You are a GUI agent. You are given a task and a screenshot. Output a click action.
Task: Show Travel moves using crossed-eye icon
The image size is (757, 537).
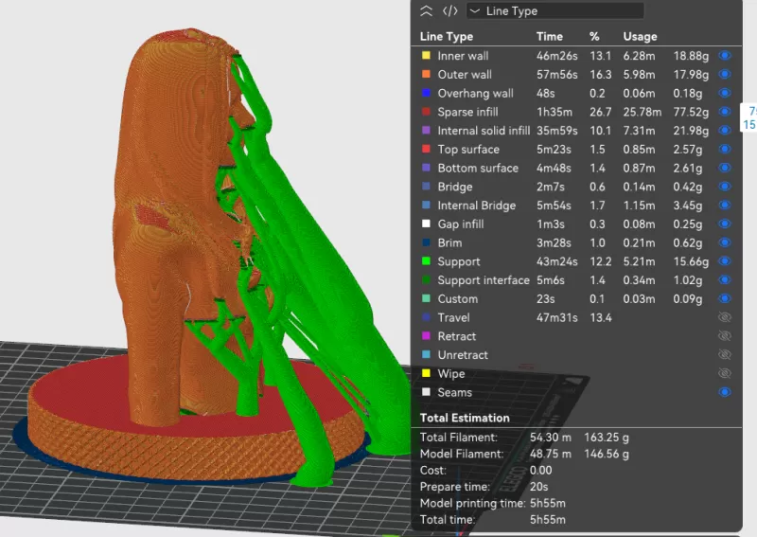725,317
